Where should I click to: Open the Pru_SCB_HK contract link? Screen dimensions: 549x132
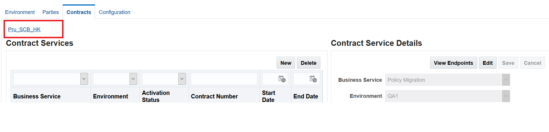(x=24, y=29)
